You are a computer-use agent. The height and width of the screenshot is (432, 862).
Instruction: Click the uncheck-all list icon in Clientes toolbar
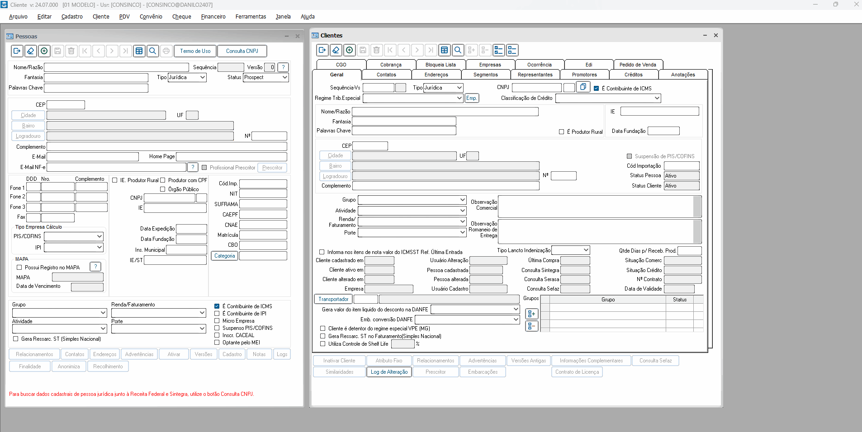[512, 50]
